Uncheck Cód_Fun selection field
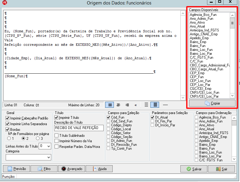Viewport: 240px width, 182px height. coord(108,117)
